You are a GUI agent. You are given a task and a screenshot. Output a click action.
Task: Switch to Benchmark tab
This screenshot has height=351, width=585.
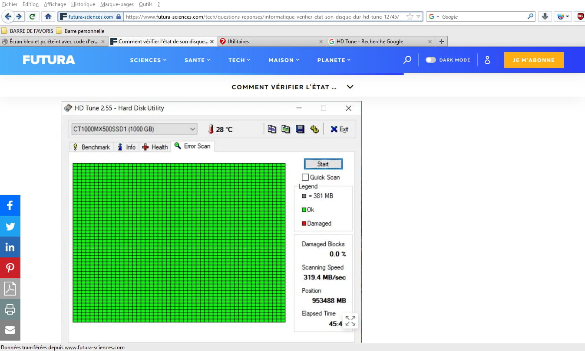tap(91, 147)
